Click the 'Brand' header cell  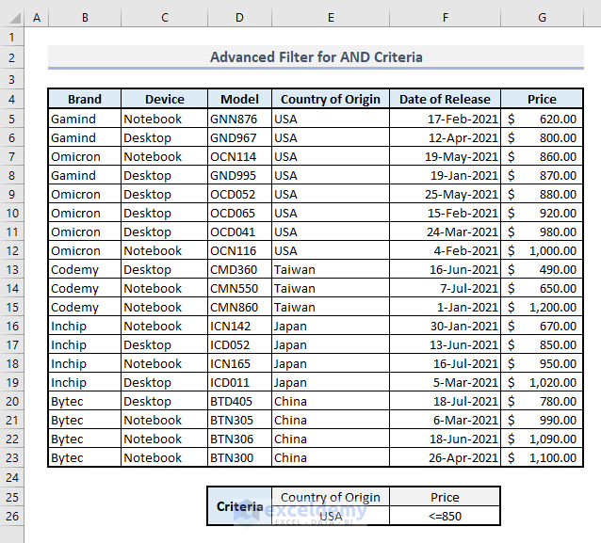point(85,99)
